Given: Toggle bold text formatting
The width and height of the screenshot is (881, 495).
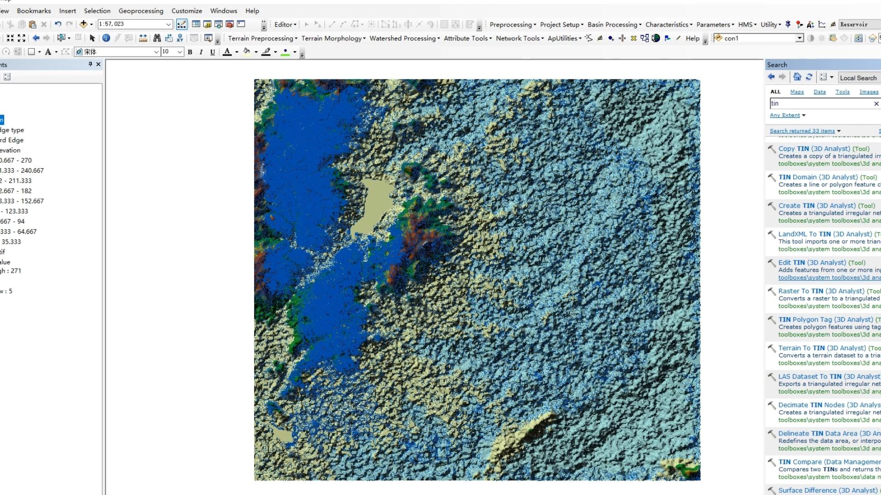Looking at the screenshot, I should tap(190, 52).
